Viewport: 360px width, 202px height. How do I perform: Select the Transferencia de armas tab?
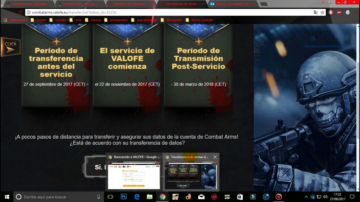tap(181, 4)
